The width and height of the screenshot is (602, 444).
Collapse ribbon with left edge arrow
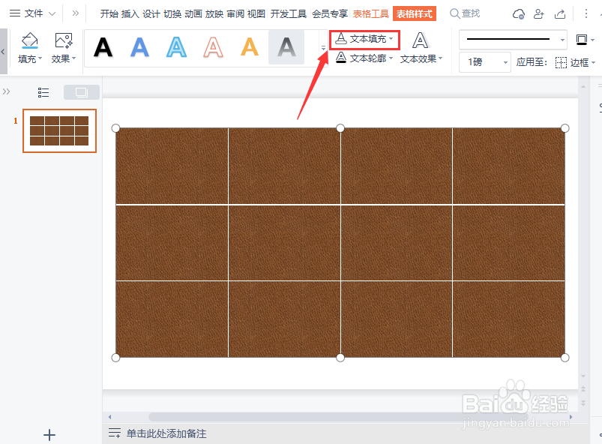click(x=3, y=51)
